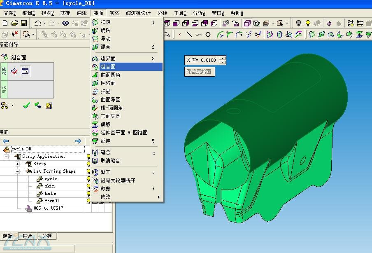This screenshot has height=253, width=372.
Task: Switch to the 分模 tab
Action: (x=47, y=236)
